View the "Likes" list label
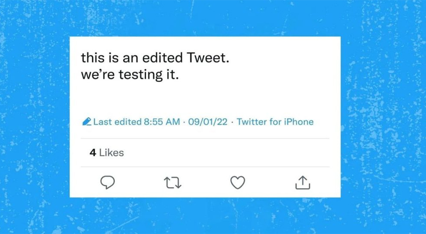The image size is (426, 234). [111, 153]
